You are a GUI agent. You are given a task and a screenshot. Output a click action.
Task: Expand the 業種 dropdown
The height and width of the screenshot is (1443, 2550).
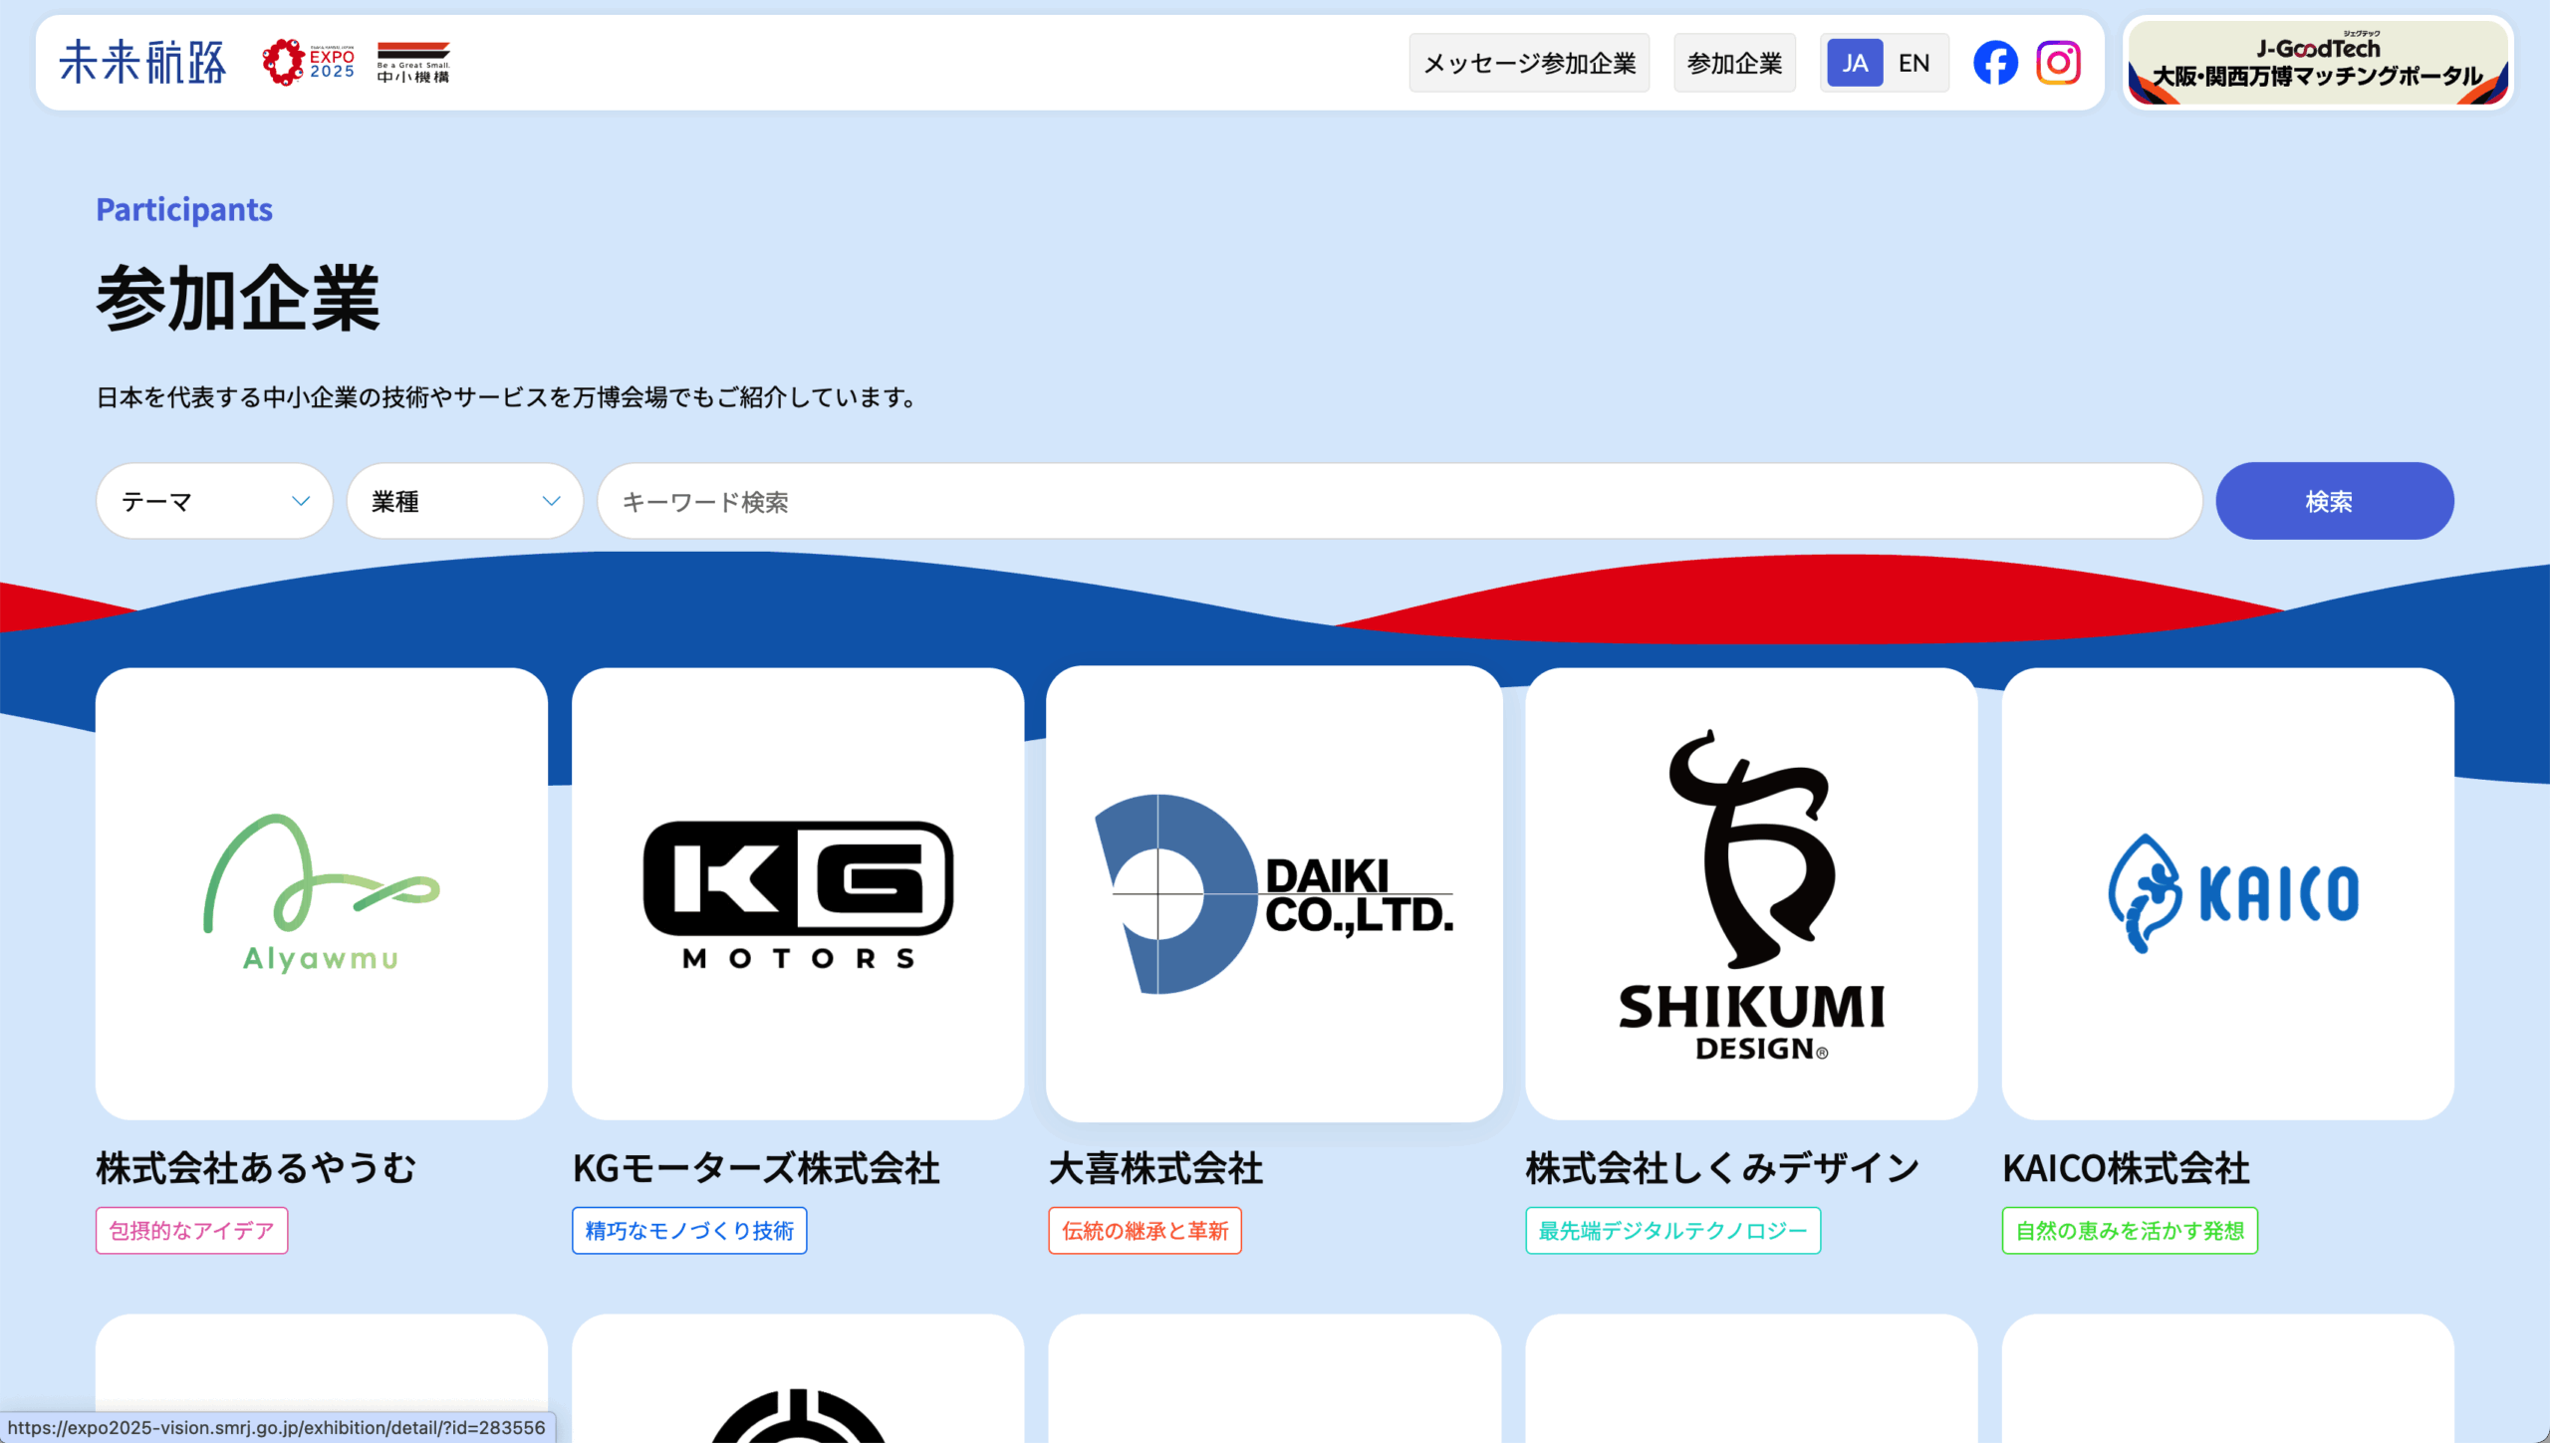point(464,501)
